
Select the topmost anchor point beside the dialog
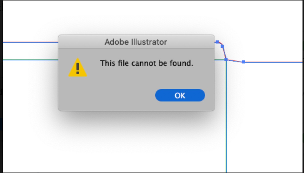coord(217,42)
